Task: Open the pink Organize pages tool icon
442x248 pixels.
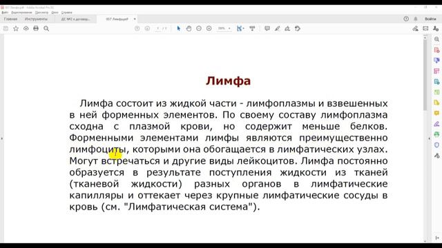Action: coord(436,71)
